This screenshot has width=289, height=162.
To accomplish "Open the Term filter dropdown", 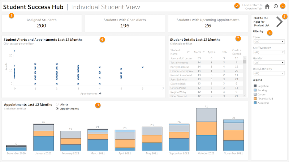I will pyautogui.click(x=268, y=42).
